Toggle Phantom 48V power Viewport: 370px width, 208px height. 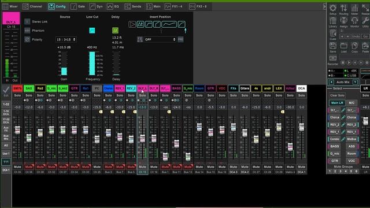point(27,31)
